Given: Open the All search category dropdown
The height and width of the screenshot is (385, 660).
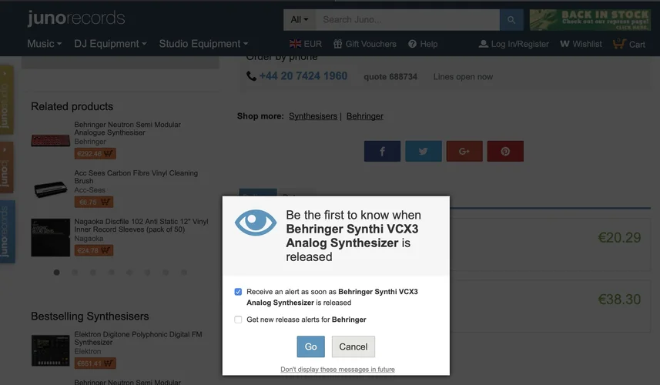Looking at the screenshot, I should tap(300, 20).
